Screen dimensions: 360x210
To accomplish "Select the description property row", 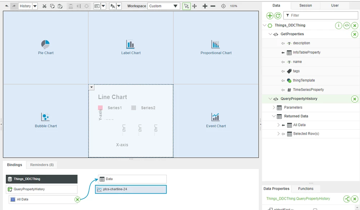I will [x=311, y=43].
